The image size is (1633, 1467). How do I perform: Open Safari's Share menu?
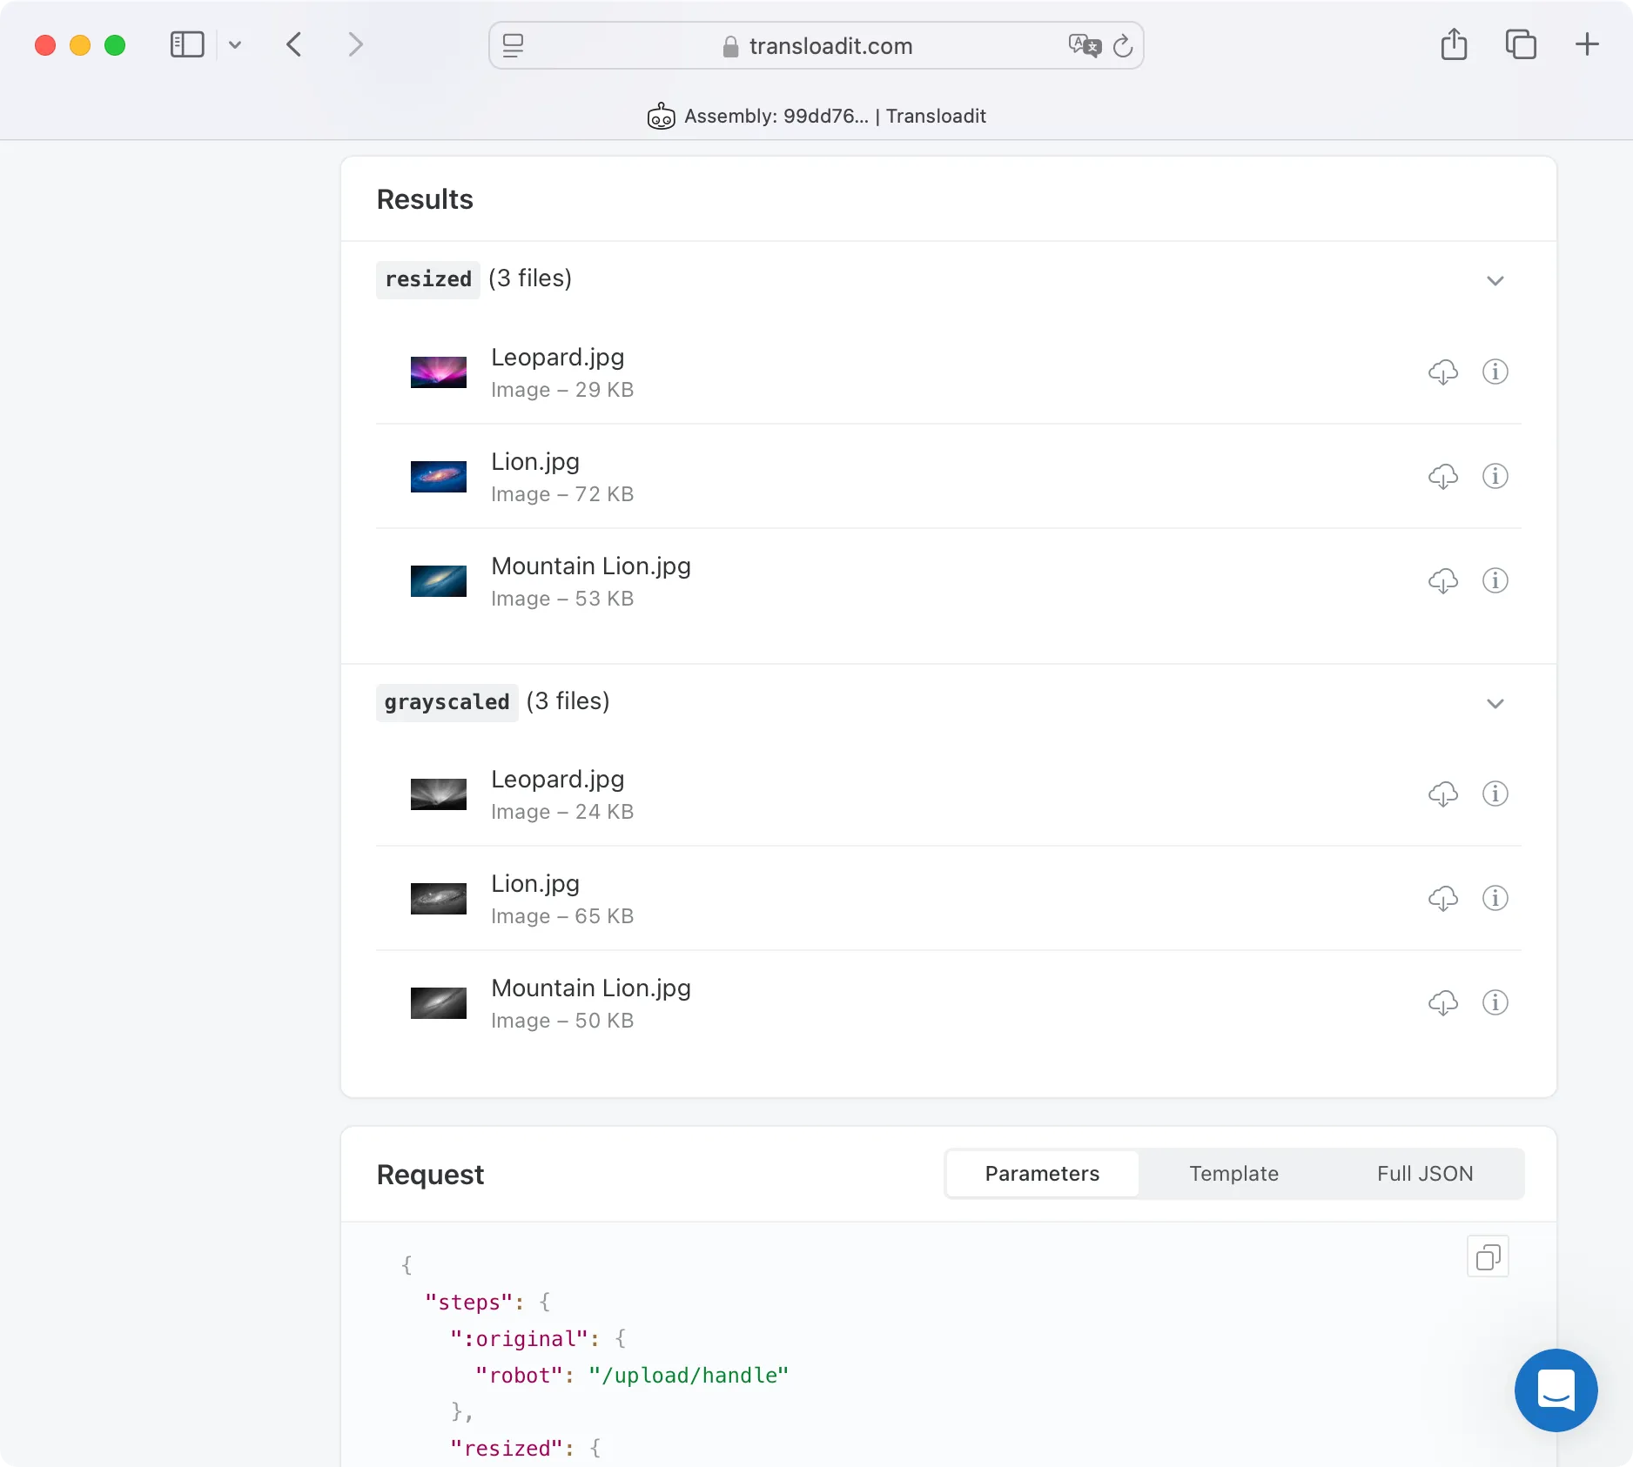1454,44
